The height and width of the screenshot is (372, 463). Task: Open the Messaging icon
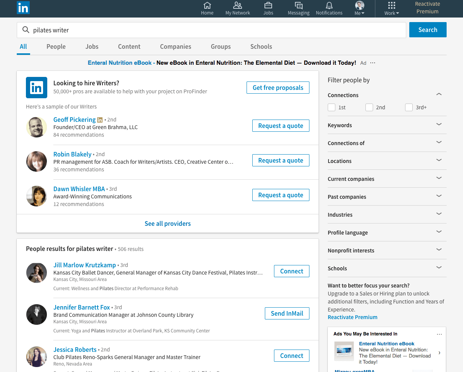[299, 5]
